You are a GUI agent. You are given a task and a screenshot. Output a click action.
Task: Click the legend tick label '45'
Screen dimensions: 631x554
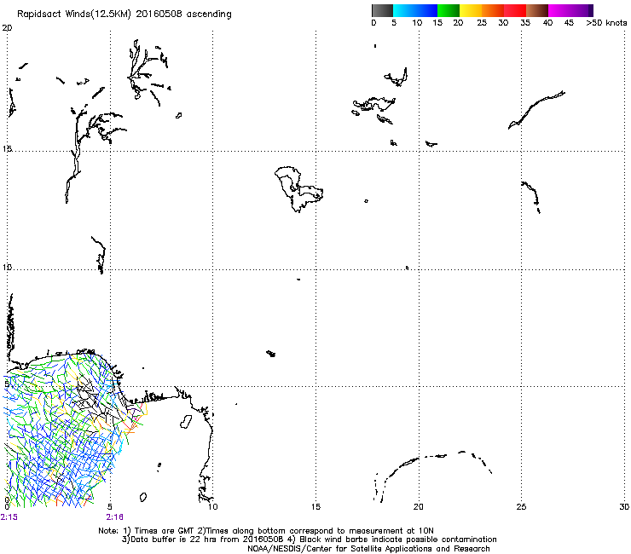coord(569,23)
